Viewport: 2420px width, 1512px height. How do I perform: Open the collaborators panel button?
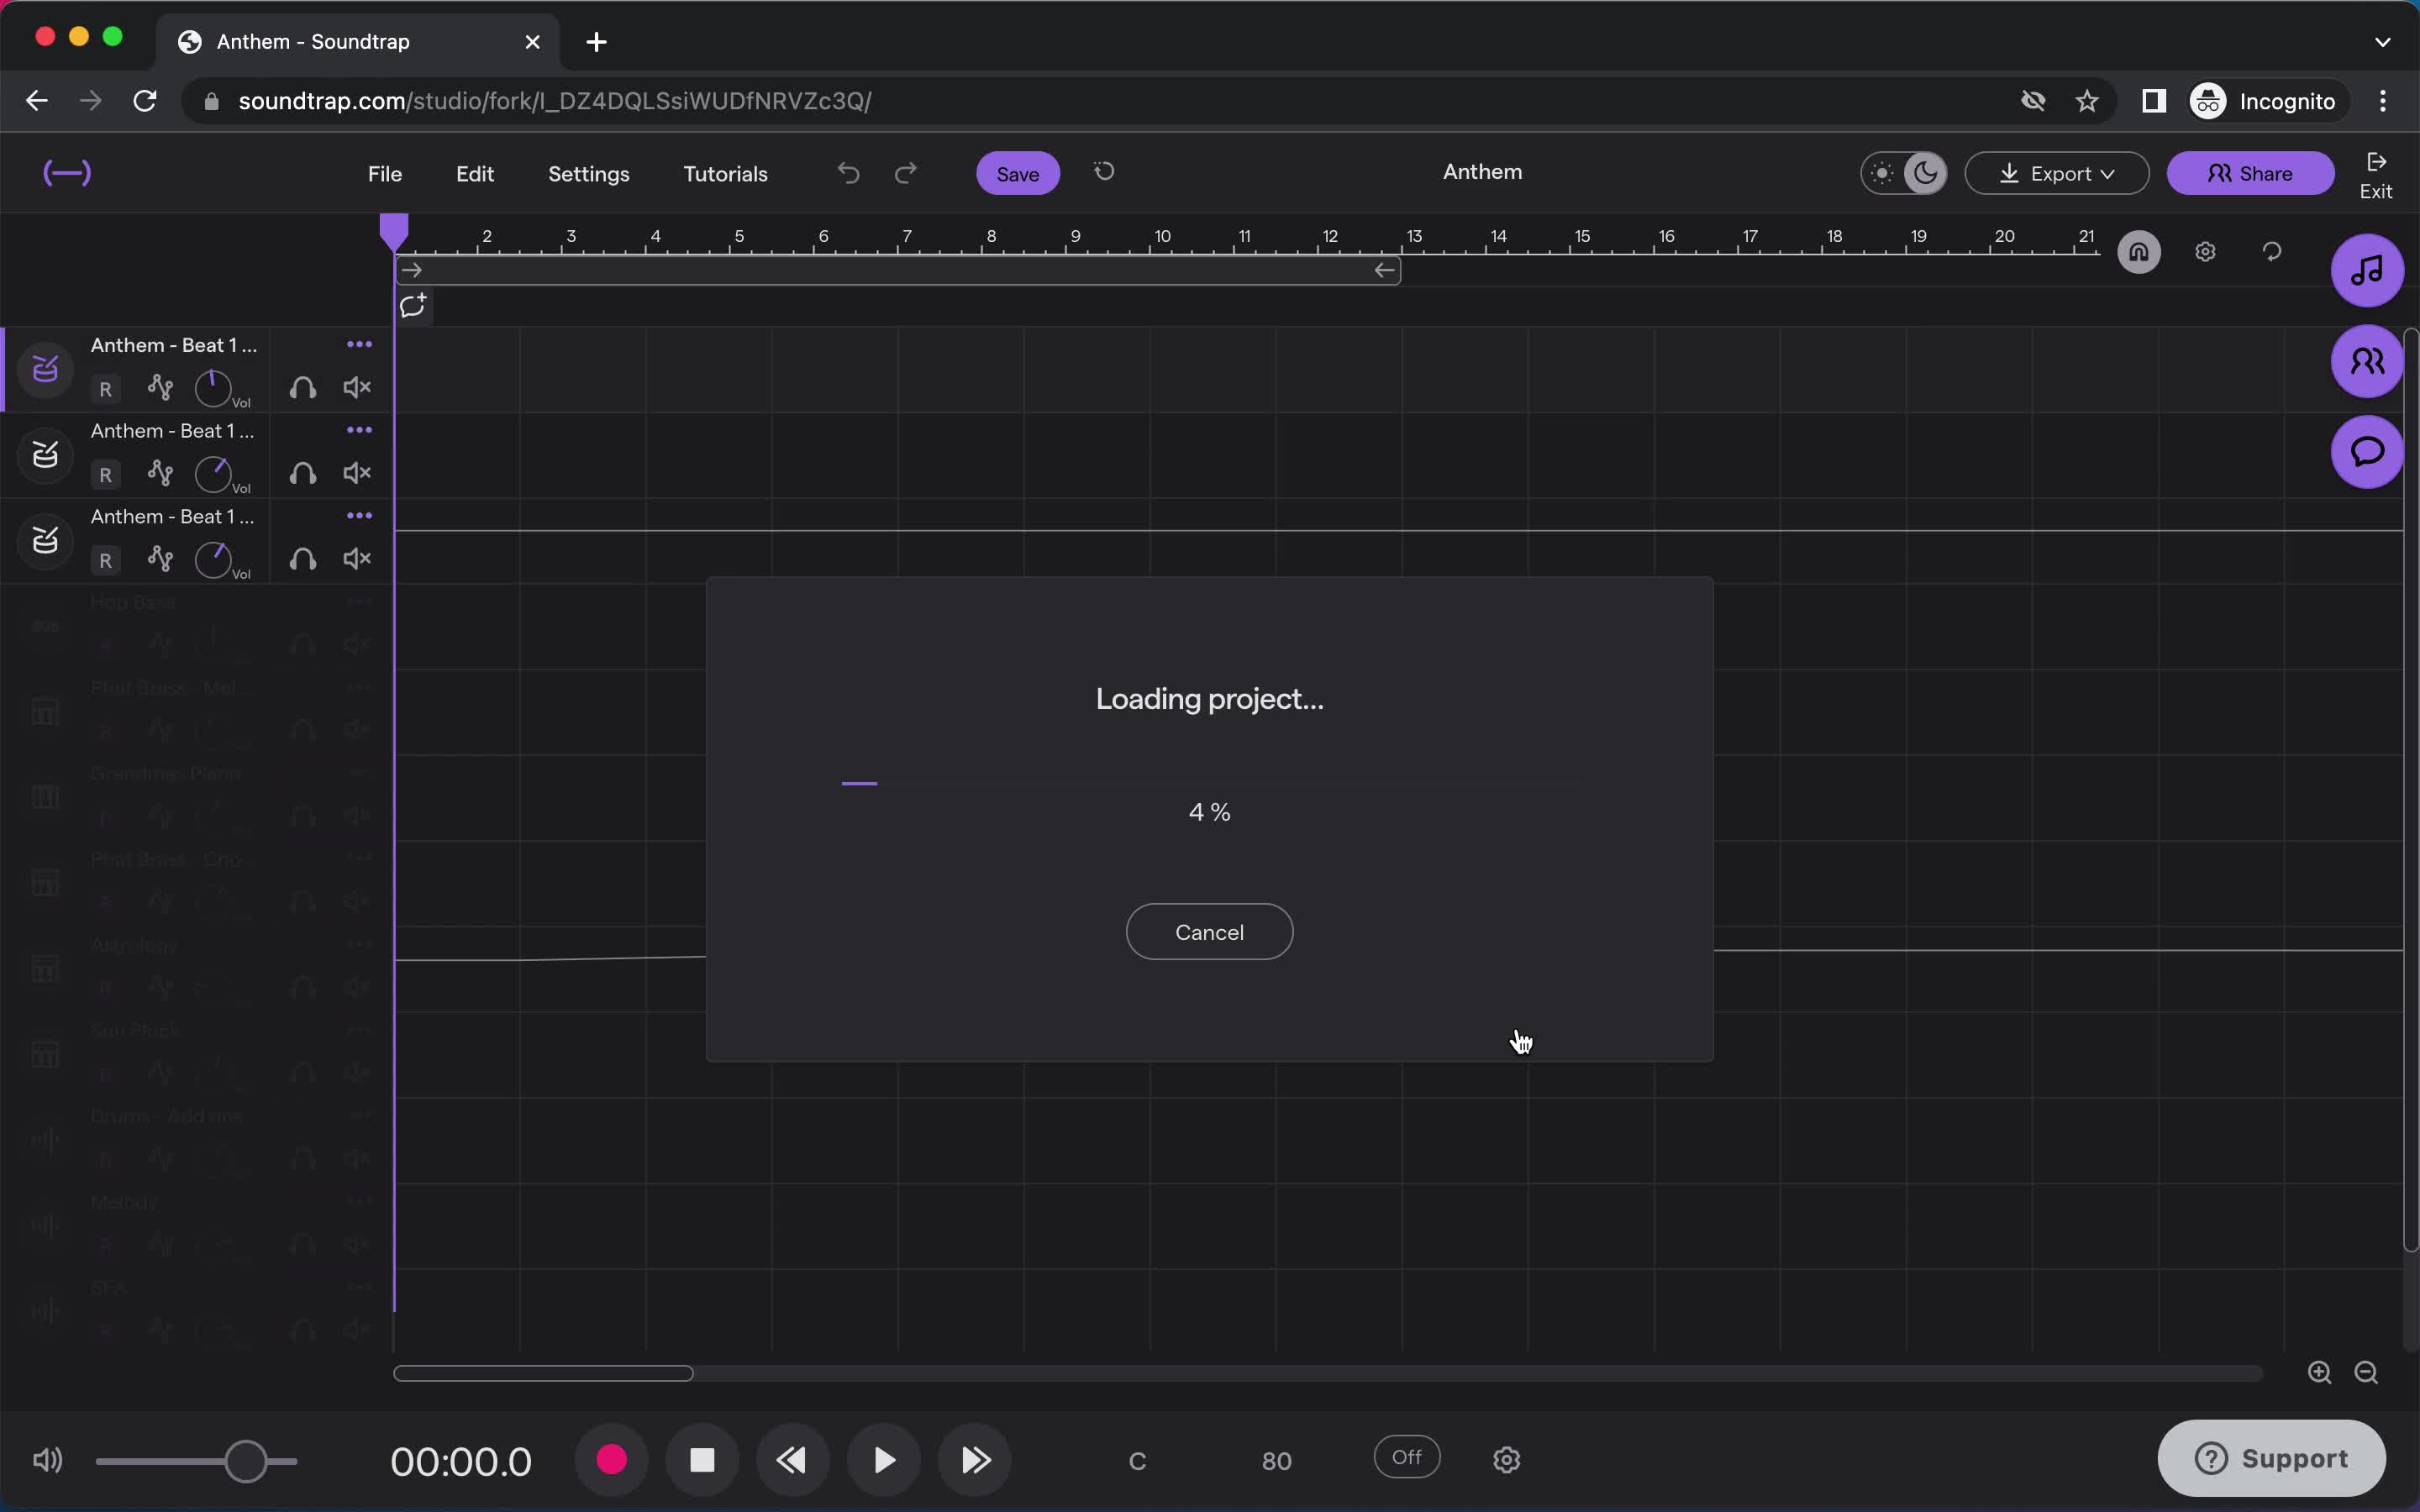(x=2367, y=361)
